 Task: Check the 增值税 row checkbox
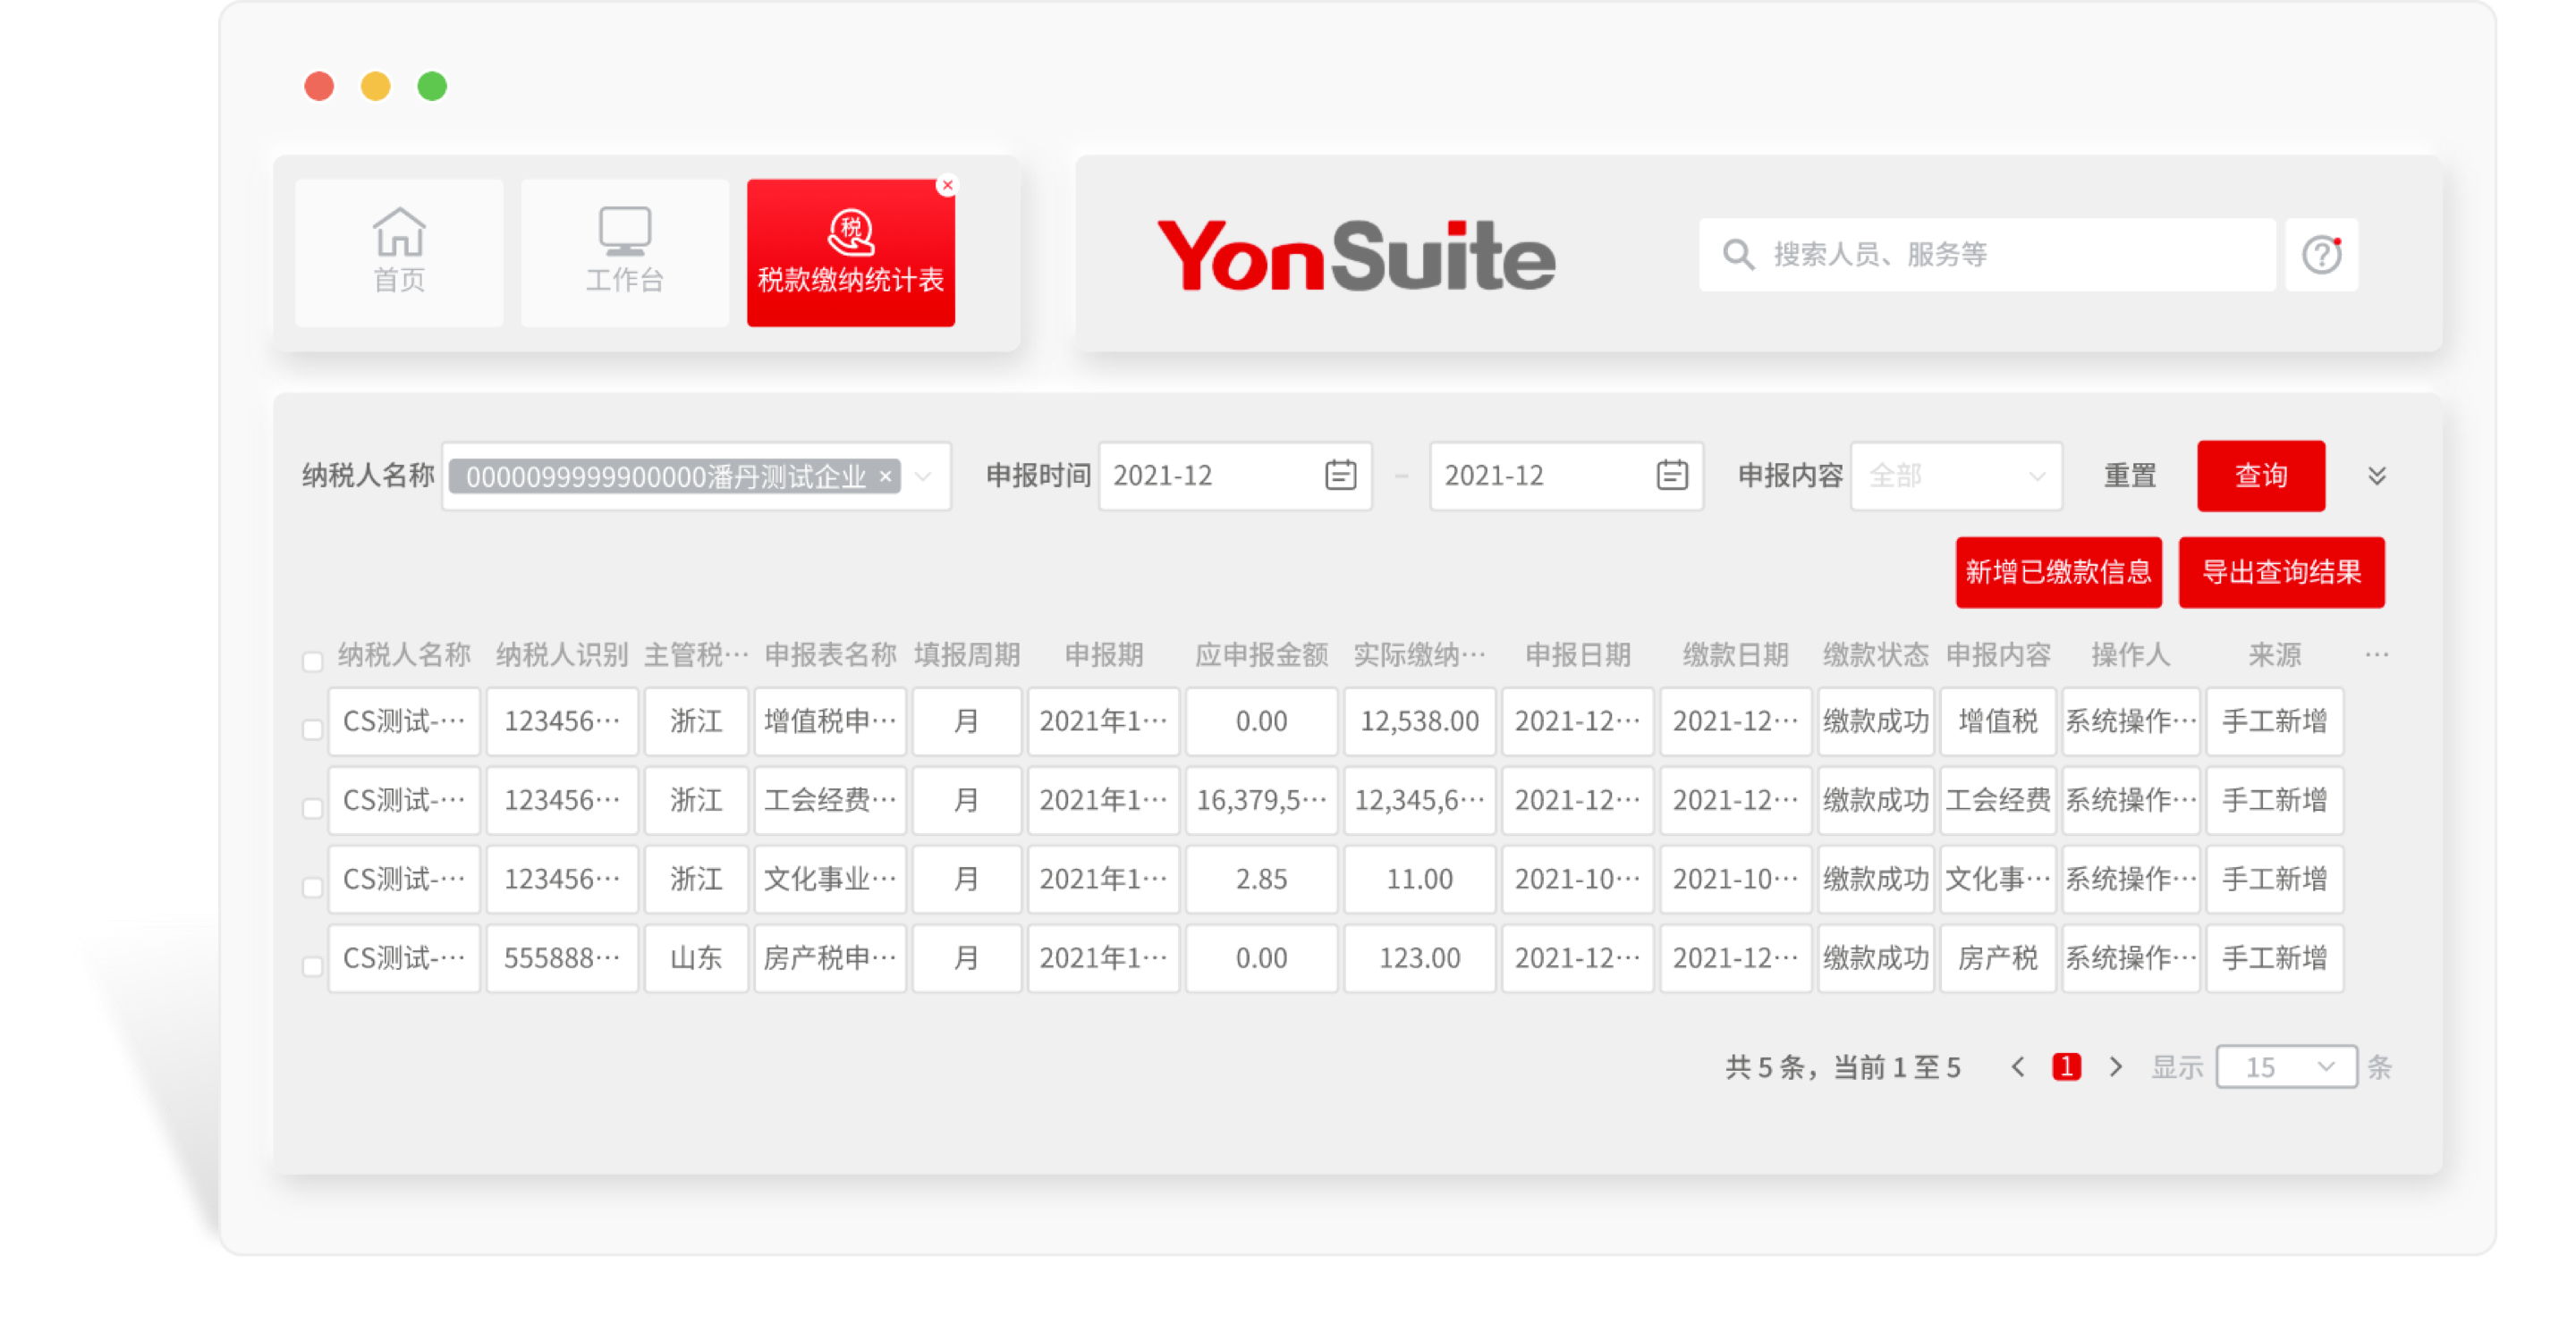[312, 729]
